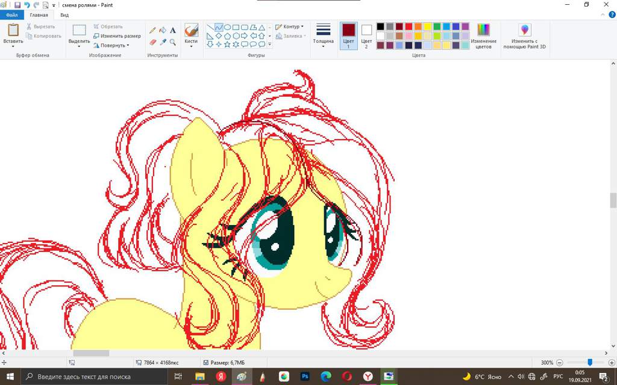The height and width of the screenshot is (385, 617).
Task: Select Цвет 2 background color
Action: click(366, 35)
